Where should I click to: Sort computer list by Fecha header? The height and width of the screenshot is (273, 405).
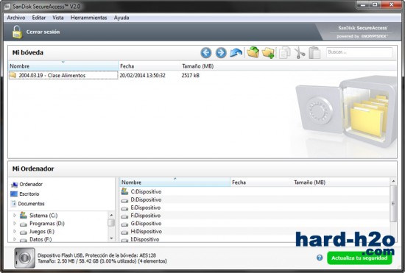coord(261,182)
